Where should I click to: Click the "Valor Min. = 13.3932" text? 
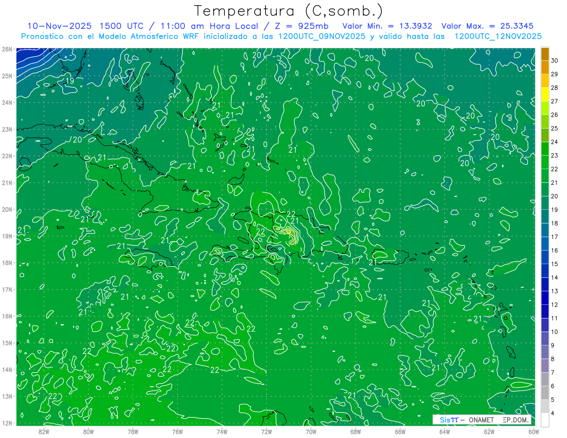pos(387,26)
